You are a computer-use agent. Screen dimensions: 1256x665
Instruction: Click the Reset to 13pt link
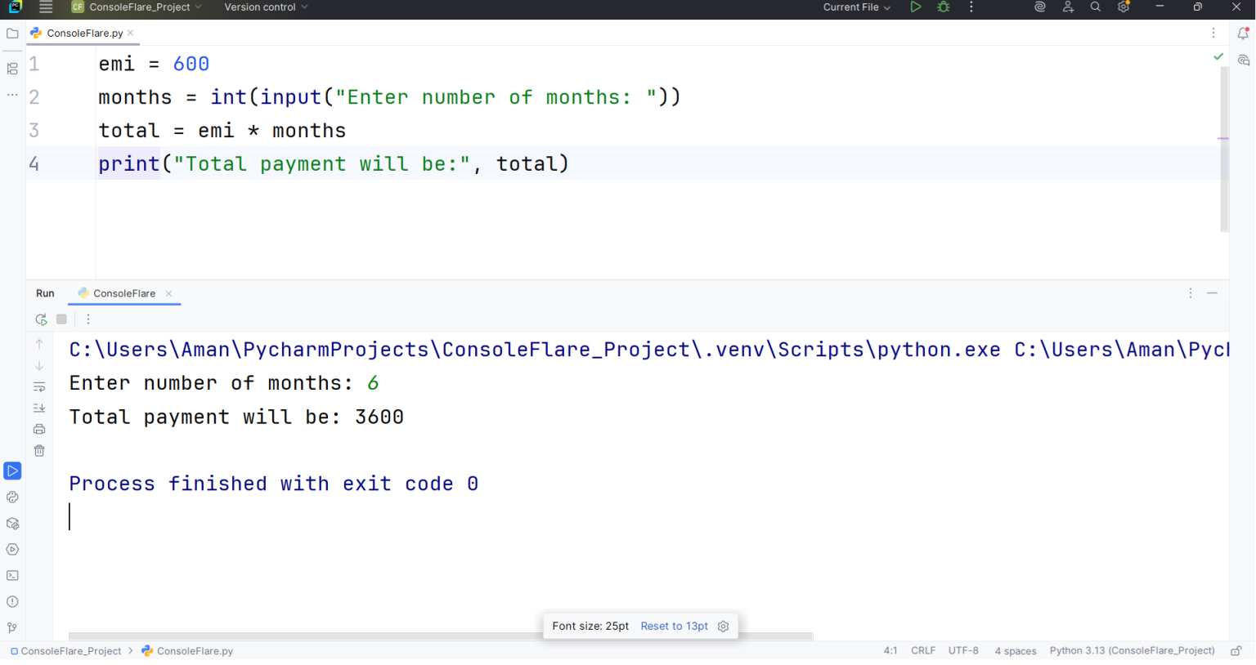(674, 626)
